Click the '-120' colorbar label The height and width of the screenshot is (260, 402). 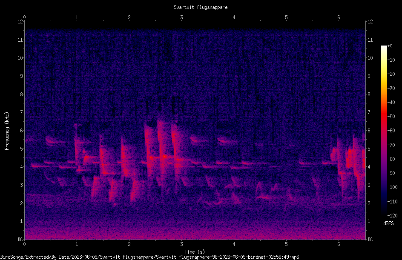392,216
